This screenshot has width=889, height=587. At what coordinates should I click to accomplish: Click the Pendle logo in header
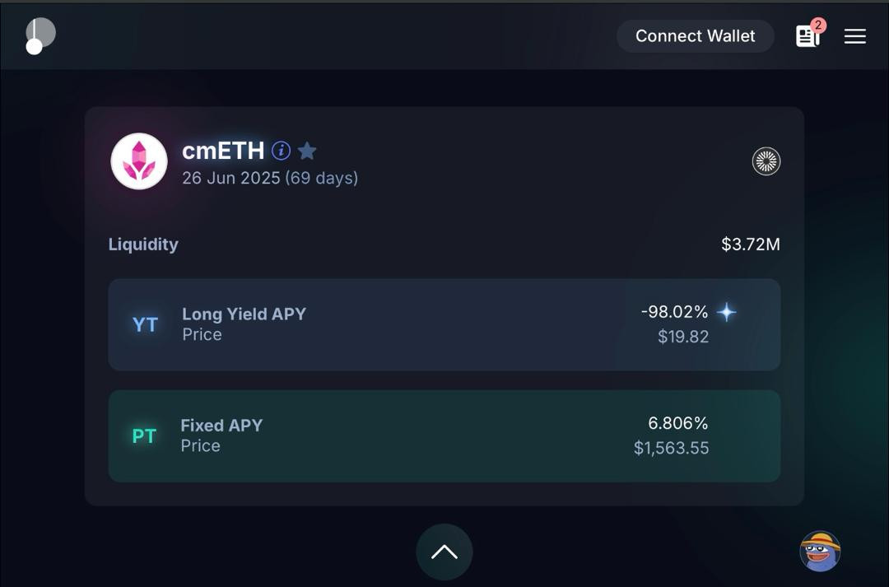point(40,35)
